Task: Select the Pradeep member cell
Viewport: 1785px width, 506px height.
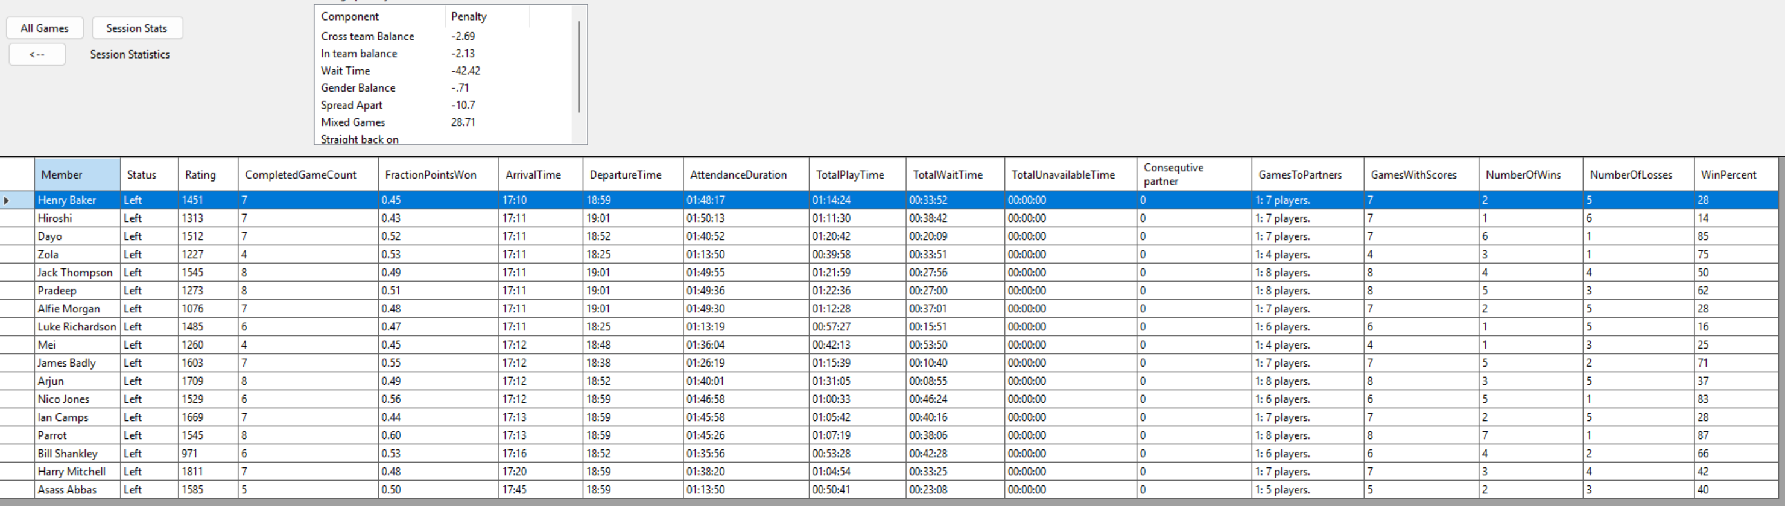Action: 77,291
